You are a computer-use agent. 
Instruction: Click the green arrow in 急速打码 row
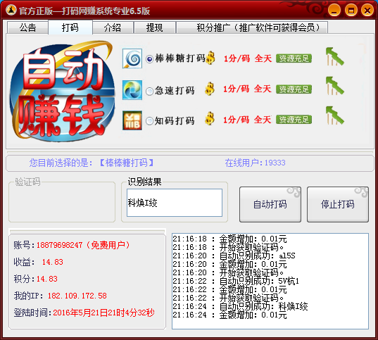[x=334, y=86]
